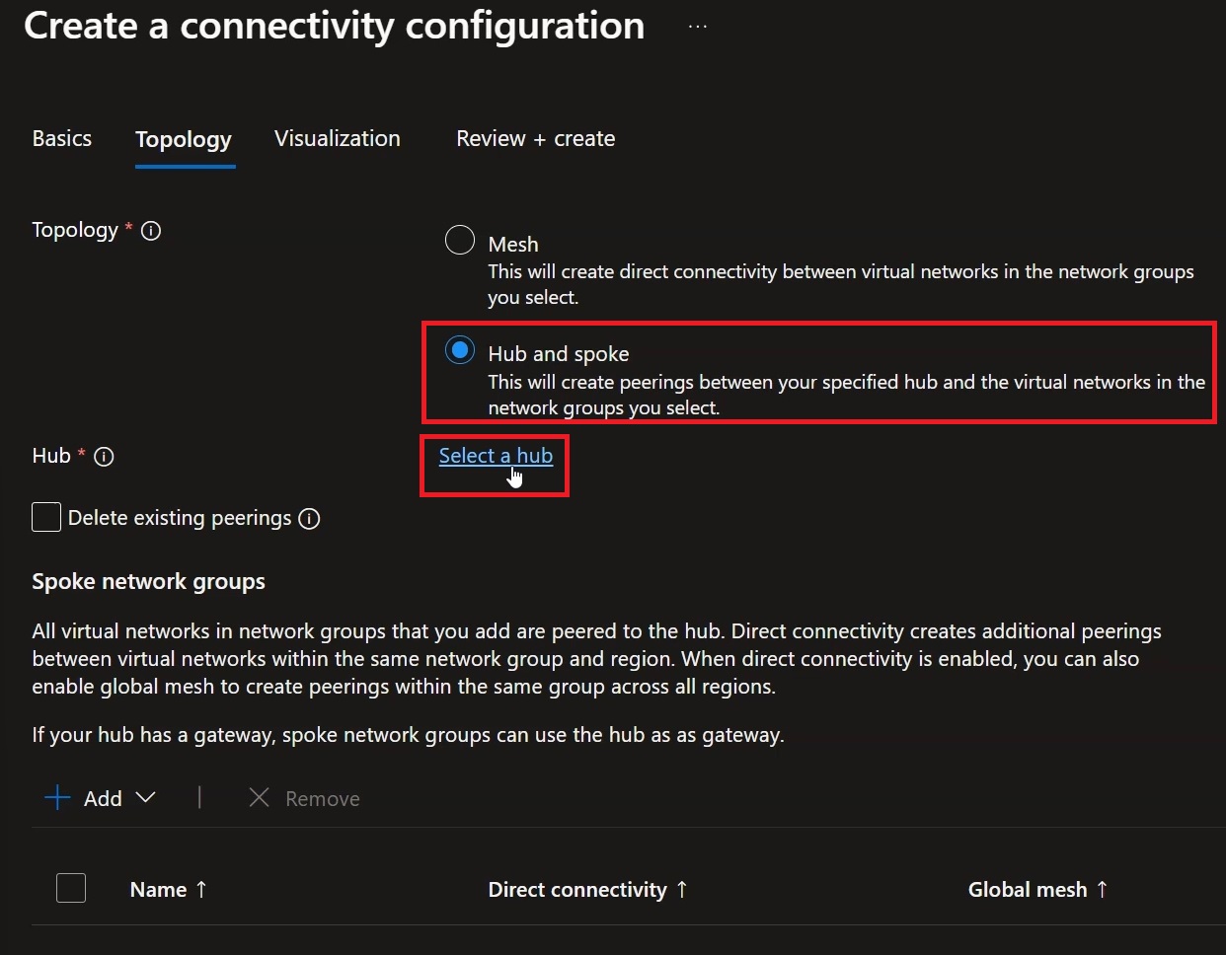The width and height of the screenshot is (1226, 955).
Task: Select the Mesh topology radio button
Action: (460, 240)
